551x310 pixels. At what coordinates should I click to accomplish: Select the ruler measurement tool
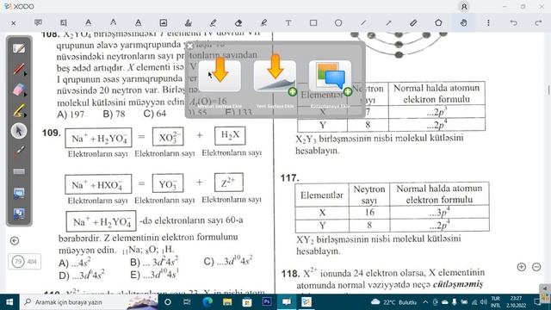(413, 23)
